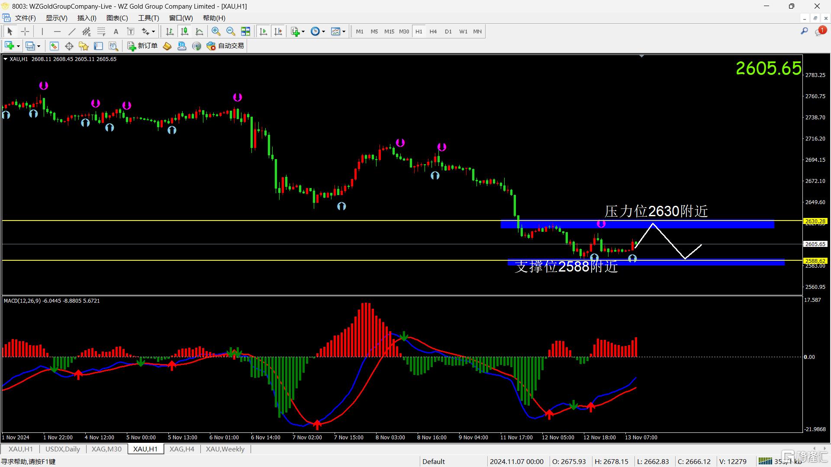831x467 pixels.
Task: Switch to the USDX,Daily chart tab
Action: (x=63, y=449)
